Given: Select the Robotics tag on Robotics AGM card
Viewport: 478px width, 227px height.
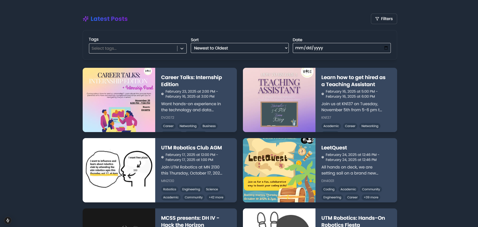Looking at the screenshot, I should (x=170, y=189).
